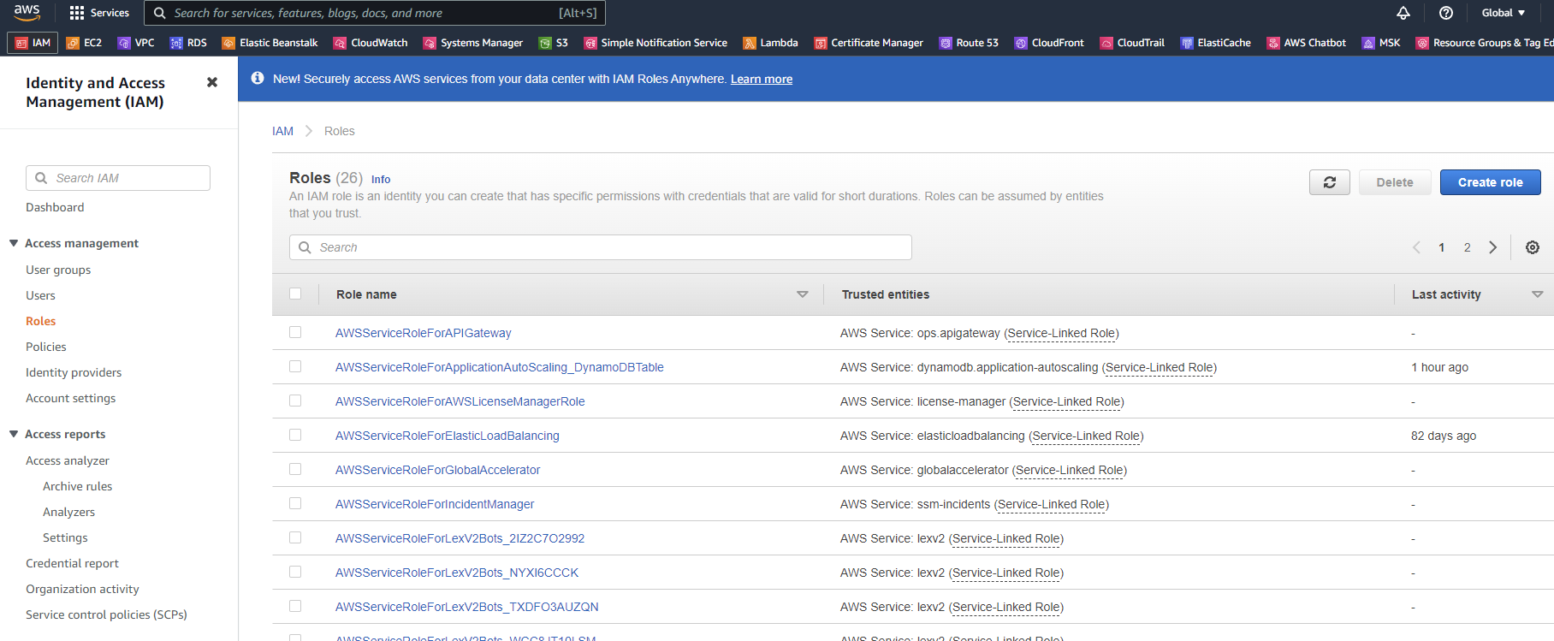Open AWSServiceRoleForGlobalAccelerator role link

437,470
